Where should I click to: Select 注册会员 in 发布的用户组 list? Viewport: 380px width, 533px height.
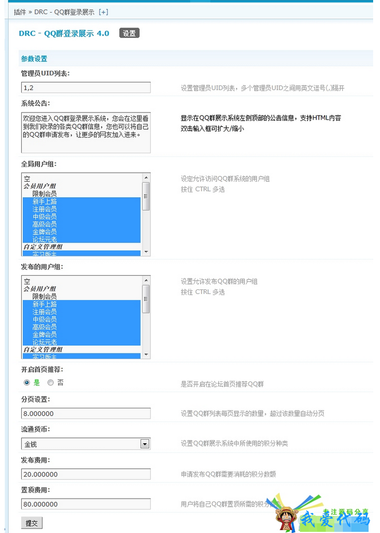click(x=82, y=312)
